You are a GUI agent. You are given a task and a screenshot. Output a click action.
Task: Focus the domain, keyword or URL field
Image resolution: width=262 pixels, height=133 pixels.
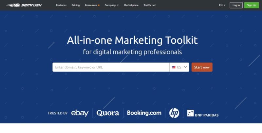(111, 67)
